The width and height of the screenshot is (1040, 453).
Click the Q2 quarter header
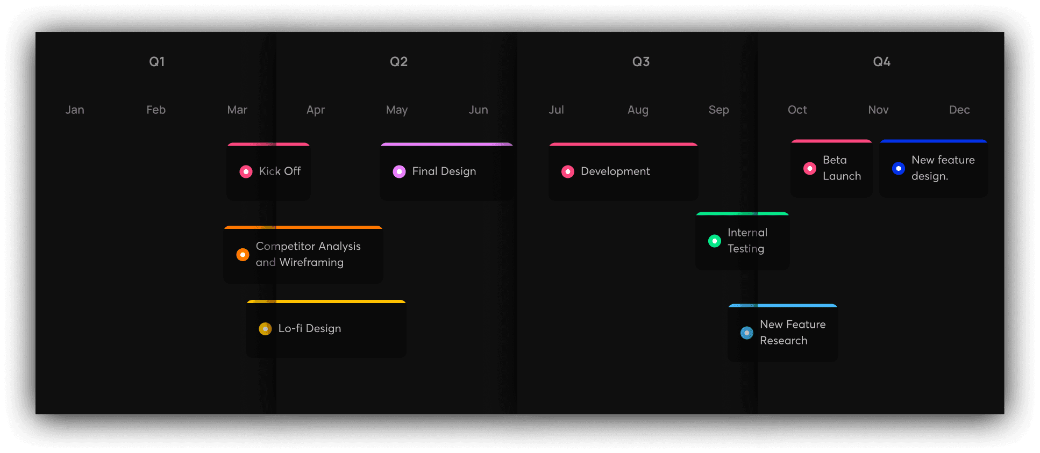(399, 62)
